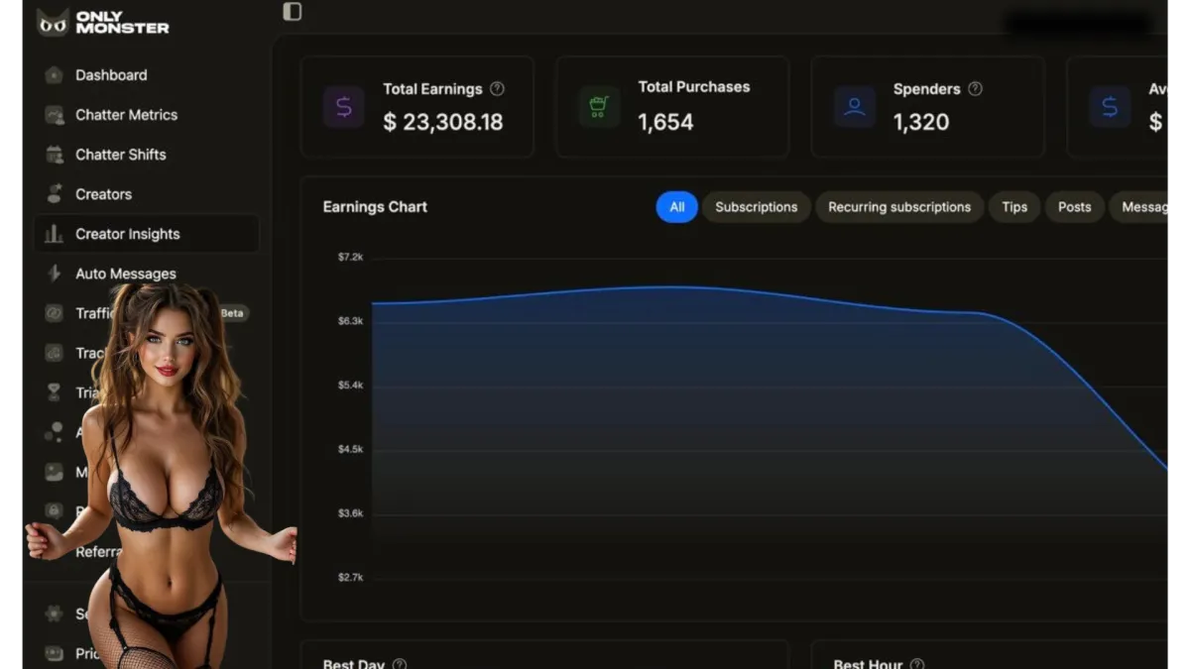Click the $7.2k axis label

351,257
